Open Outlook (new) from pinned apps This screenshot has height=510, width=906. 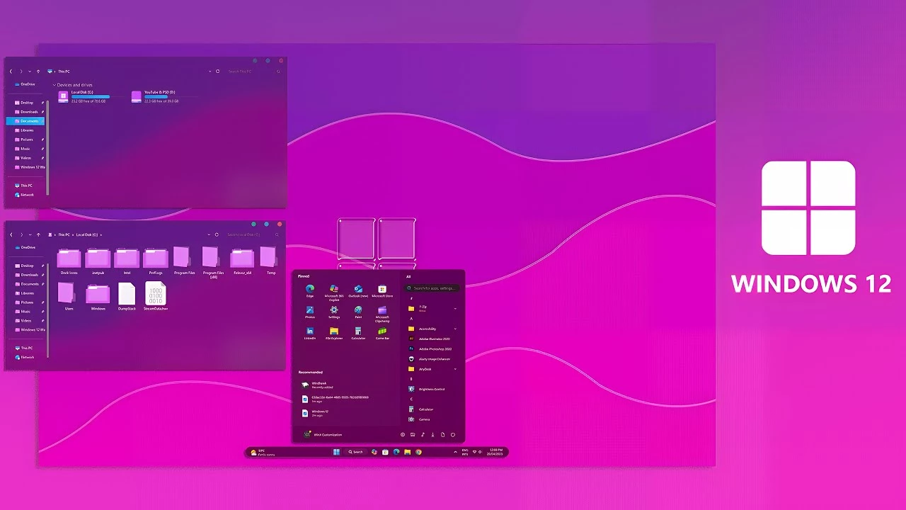(358, 290)
